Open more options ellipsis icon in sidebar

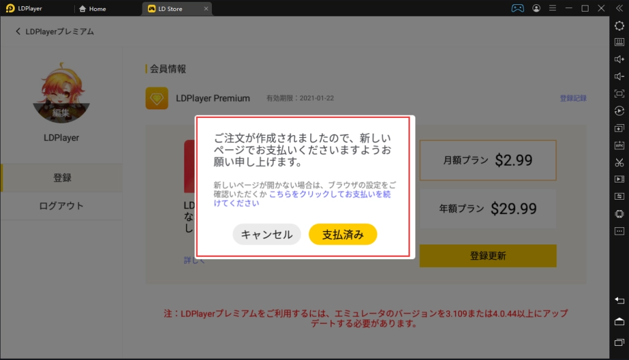tap(619, 231)
